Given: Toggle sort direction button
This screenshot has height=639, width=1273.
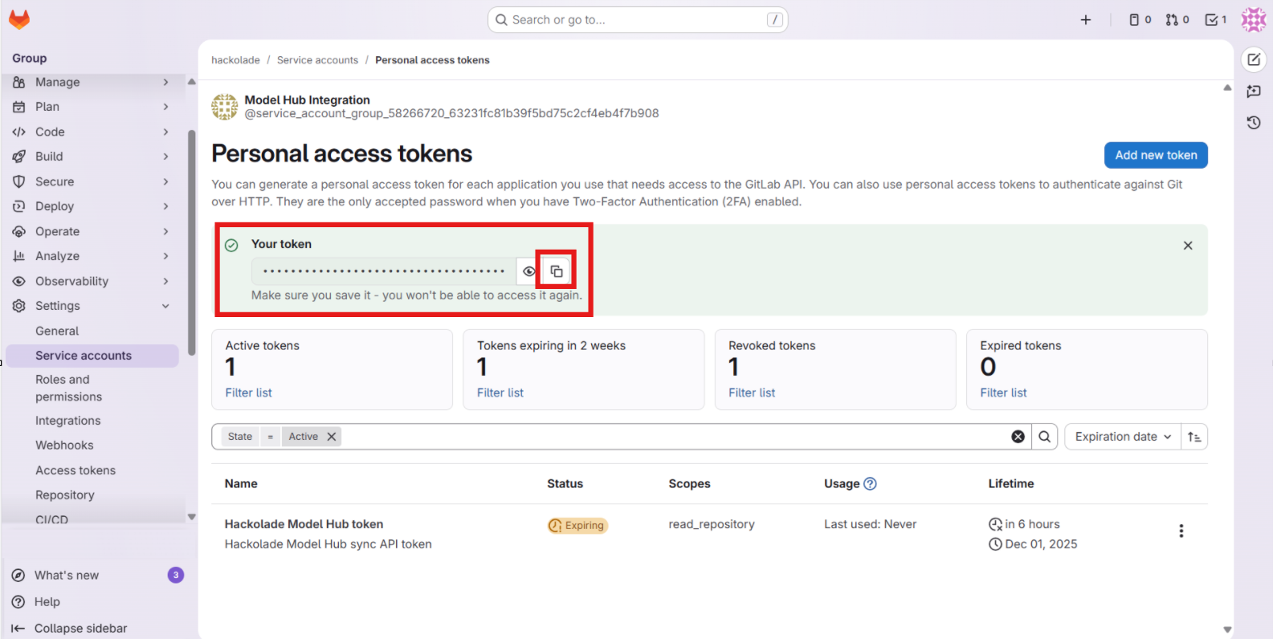Looking at the screenshot, I should pos(1194,437).
